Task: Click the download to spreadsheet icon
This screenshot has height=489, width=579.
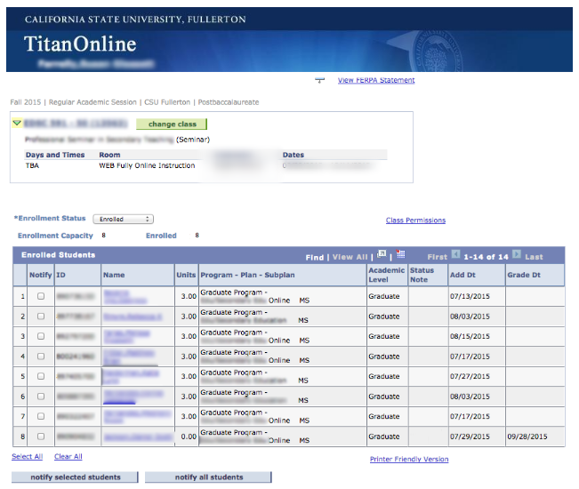Action: tap(400, 254)
